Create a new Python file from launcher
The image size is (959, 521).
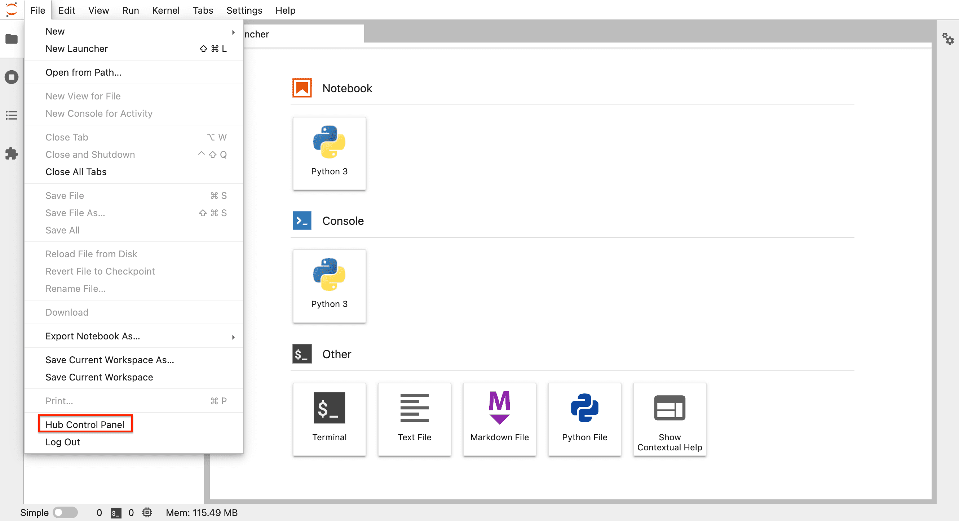pos(584,419)
